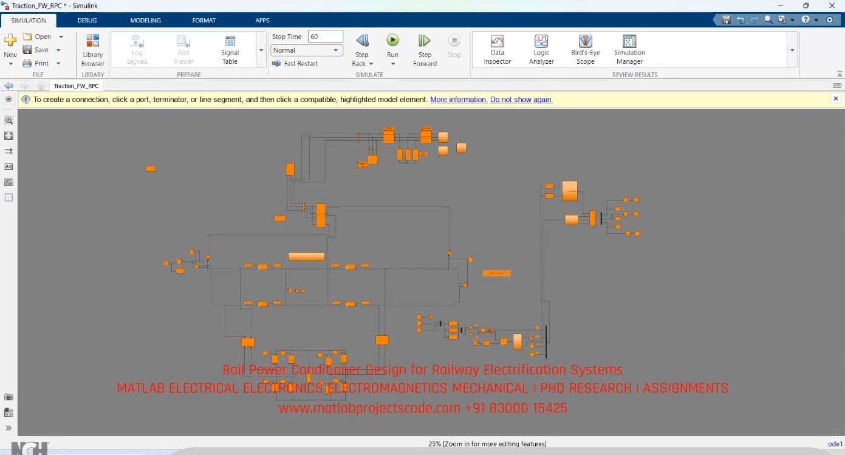Switch to the DEBUG tab
845x455 pixels.
87,20
